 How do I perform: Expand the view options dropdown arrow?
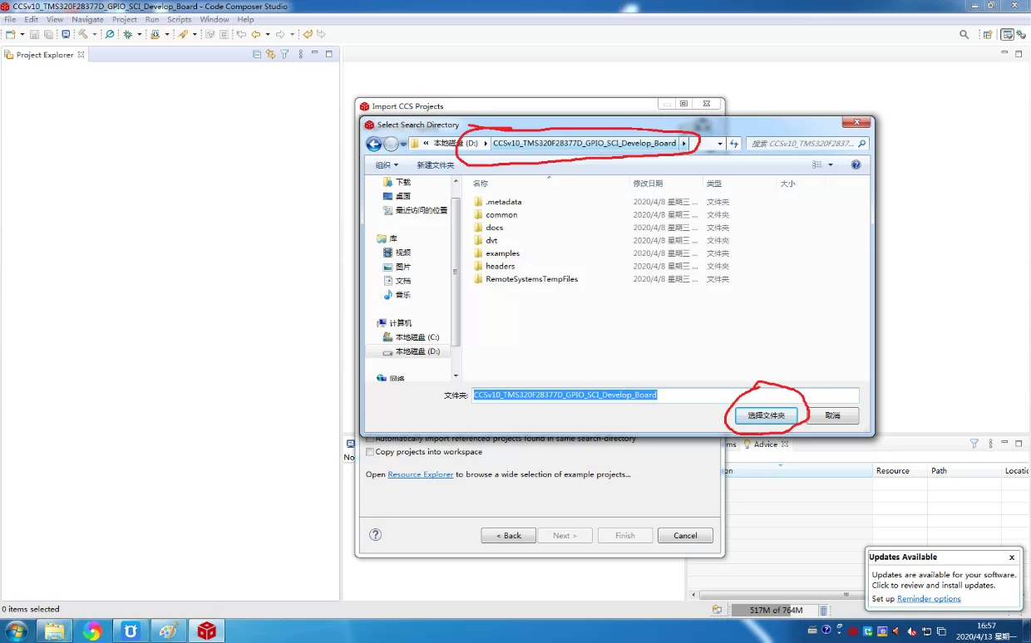point(830,164)
